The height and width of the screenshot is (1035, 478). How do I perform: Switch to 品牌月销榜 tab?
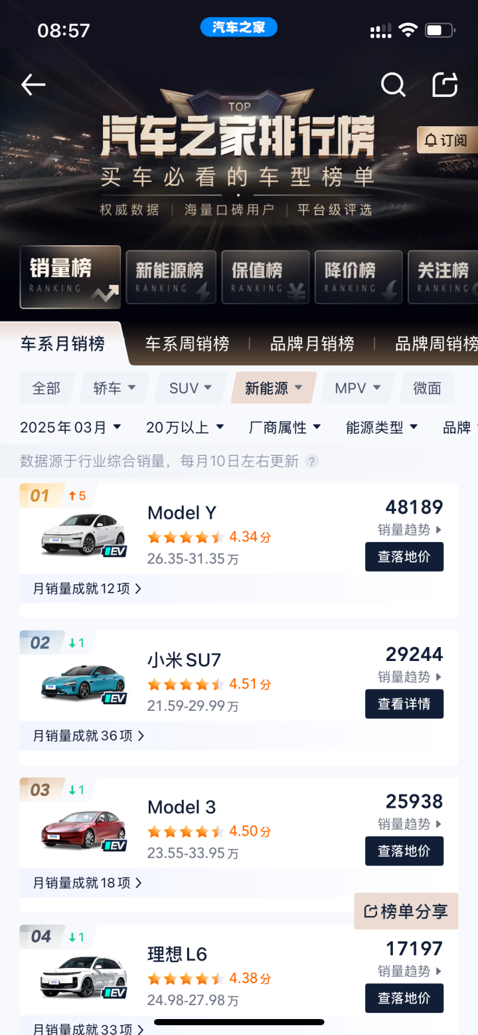pyautogui.click(x=312, y=343)
